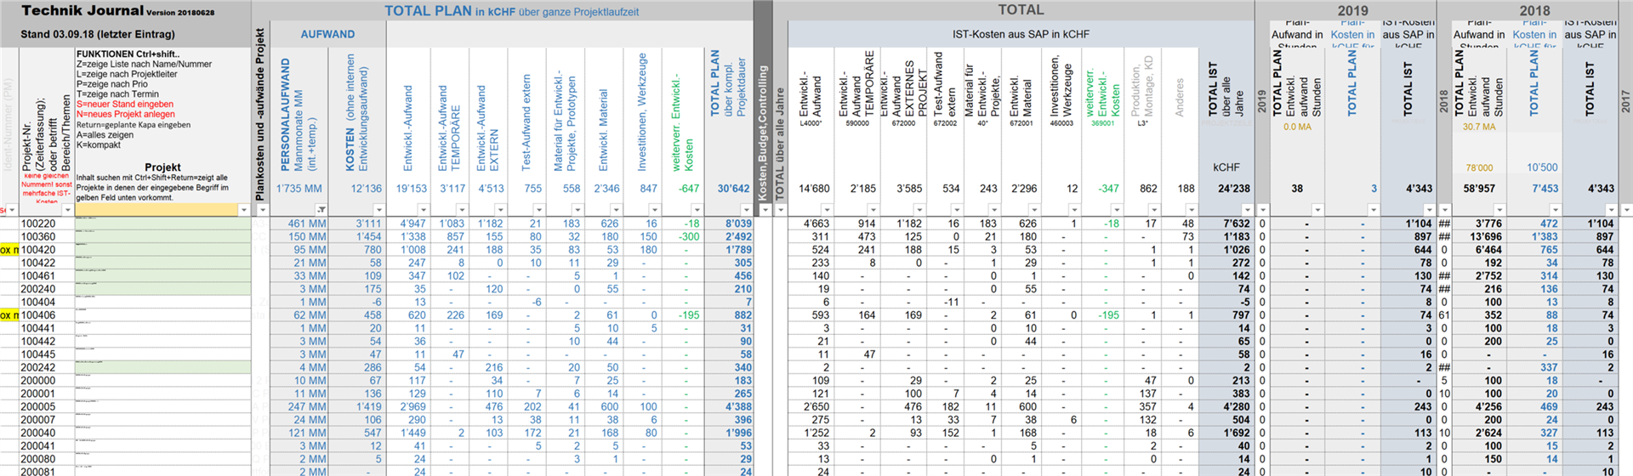
Task: Select project number cell 200040
Action: click(x=46, y=433)
